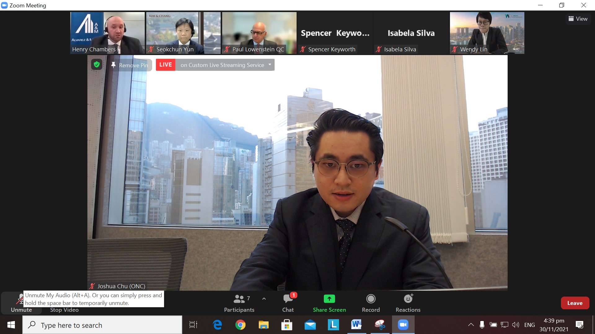Launch Google Chrome from taskbar

click(x=240, y=325)
